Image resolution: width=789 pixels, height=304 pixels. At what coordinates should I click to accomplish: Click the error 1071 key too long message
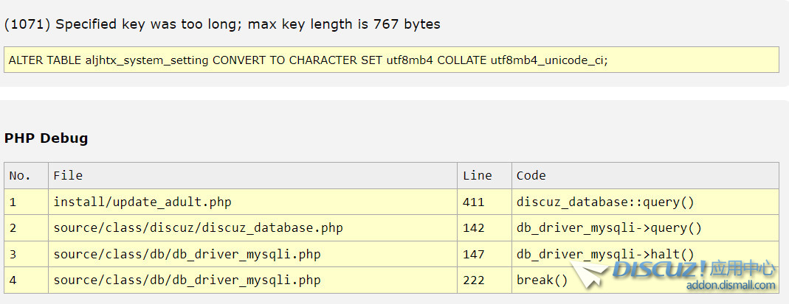pos(222,24)
